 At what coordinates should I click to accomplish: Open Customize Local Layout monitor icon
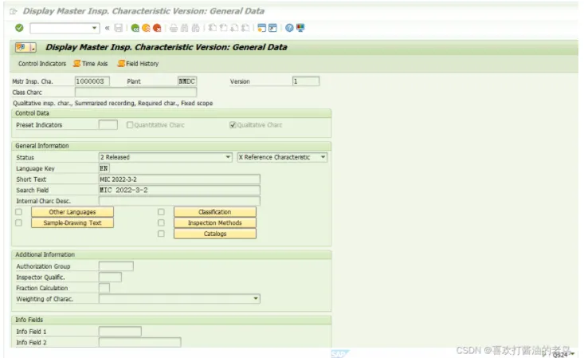300,28
